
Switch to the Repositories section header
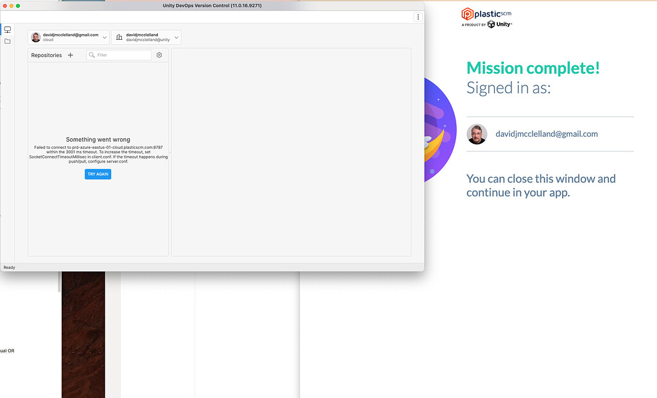[46, 55]
